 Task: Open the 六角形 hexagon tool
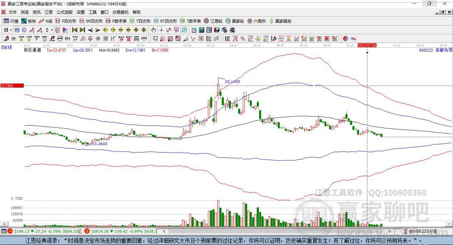coord(257,21)
